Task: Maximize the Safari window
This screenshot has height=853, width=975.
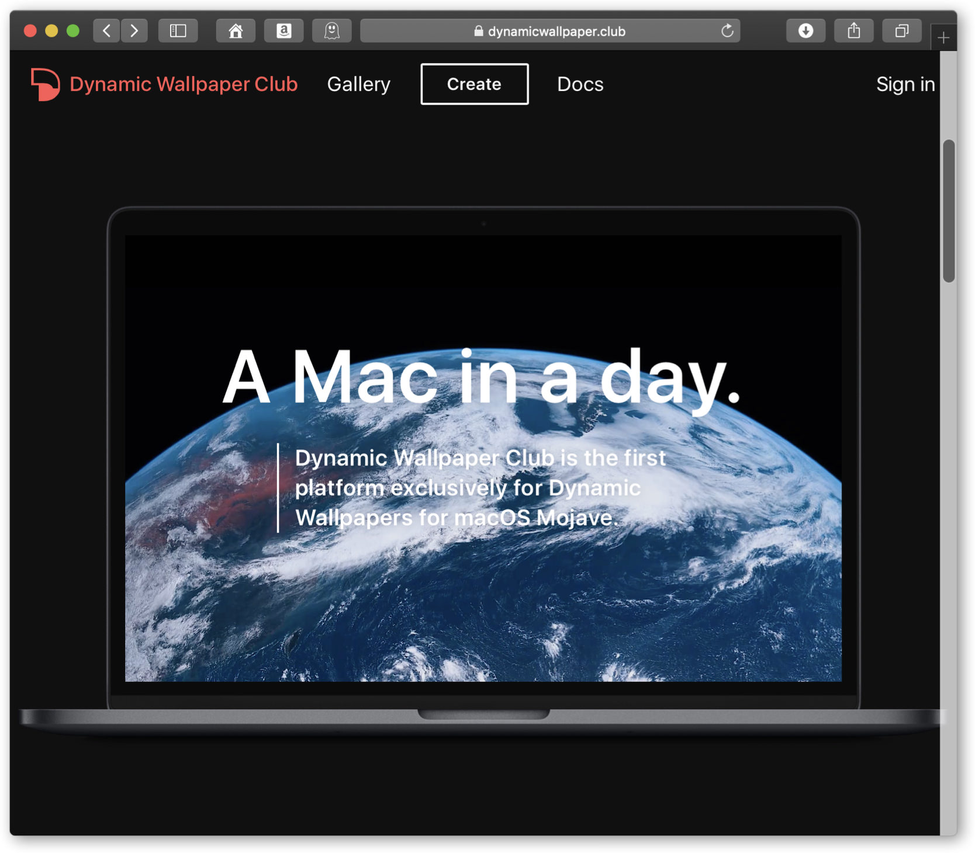Action: coord(73,31)
